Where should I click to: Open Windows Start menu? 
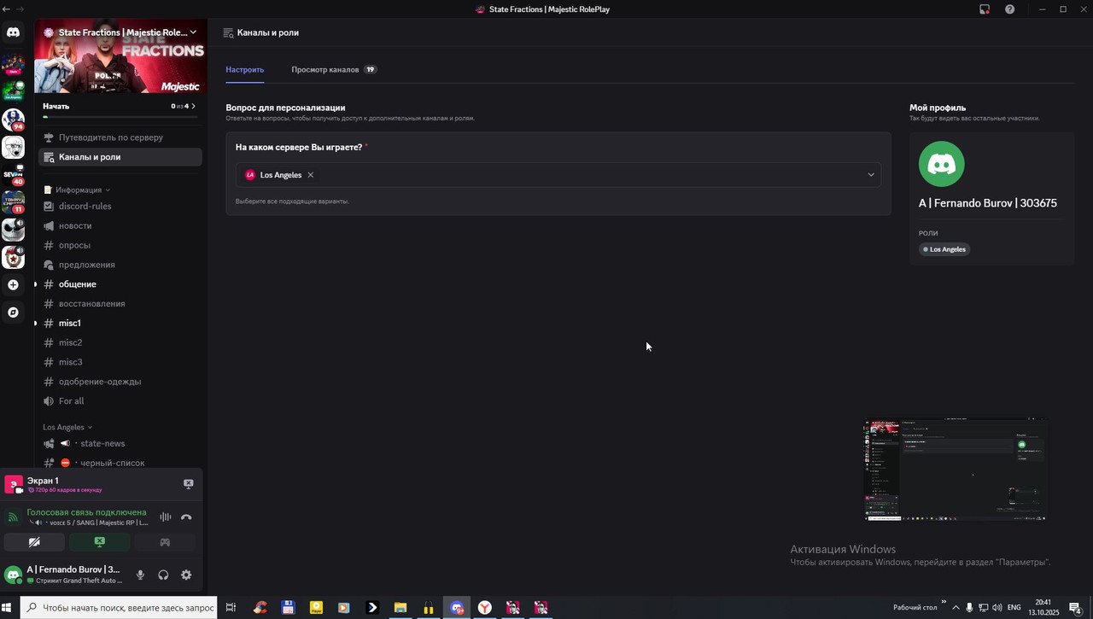coord(7,608)
